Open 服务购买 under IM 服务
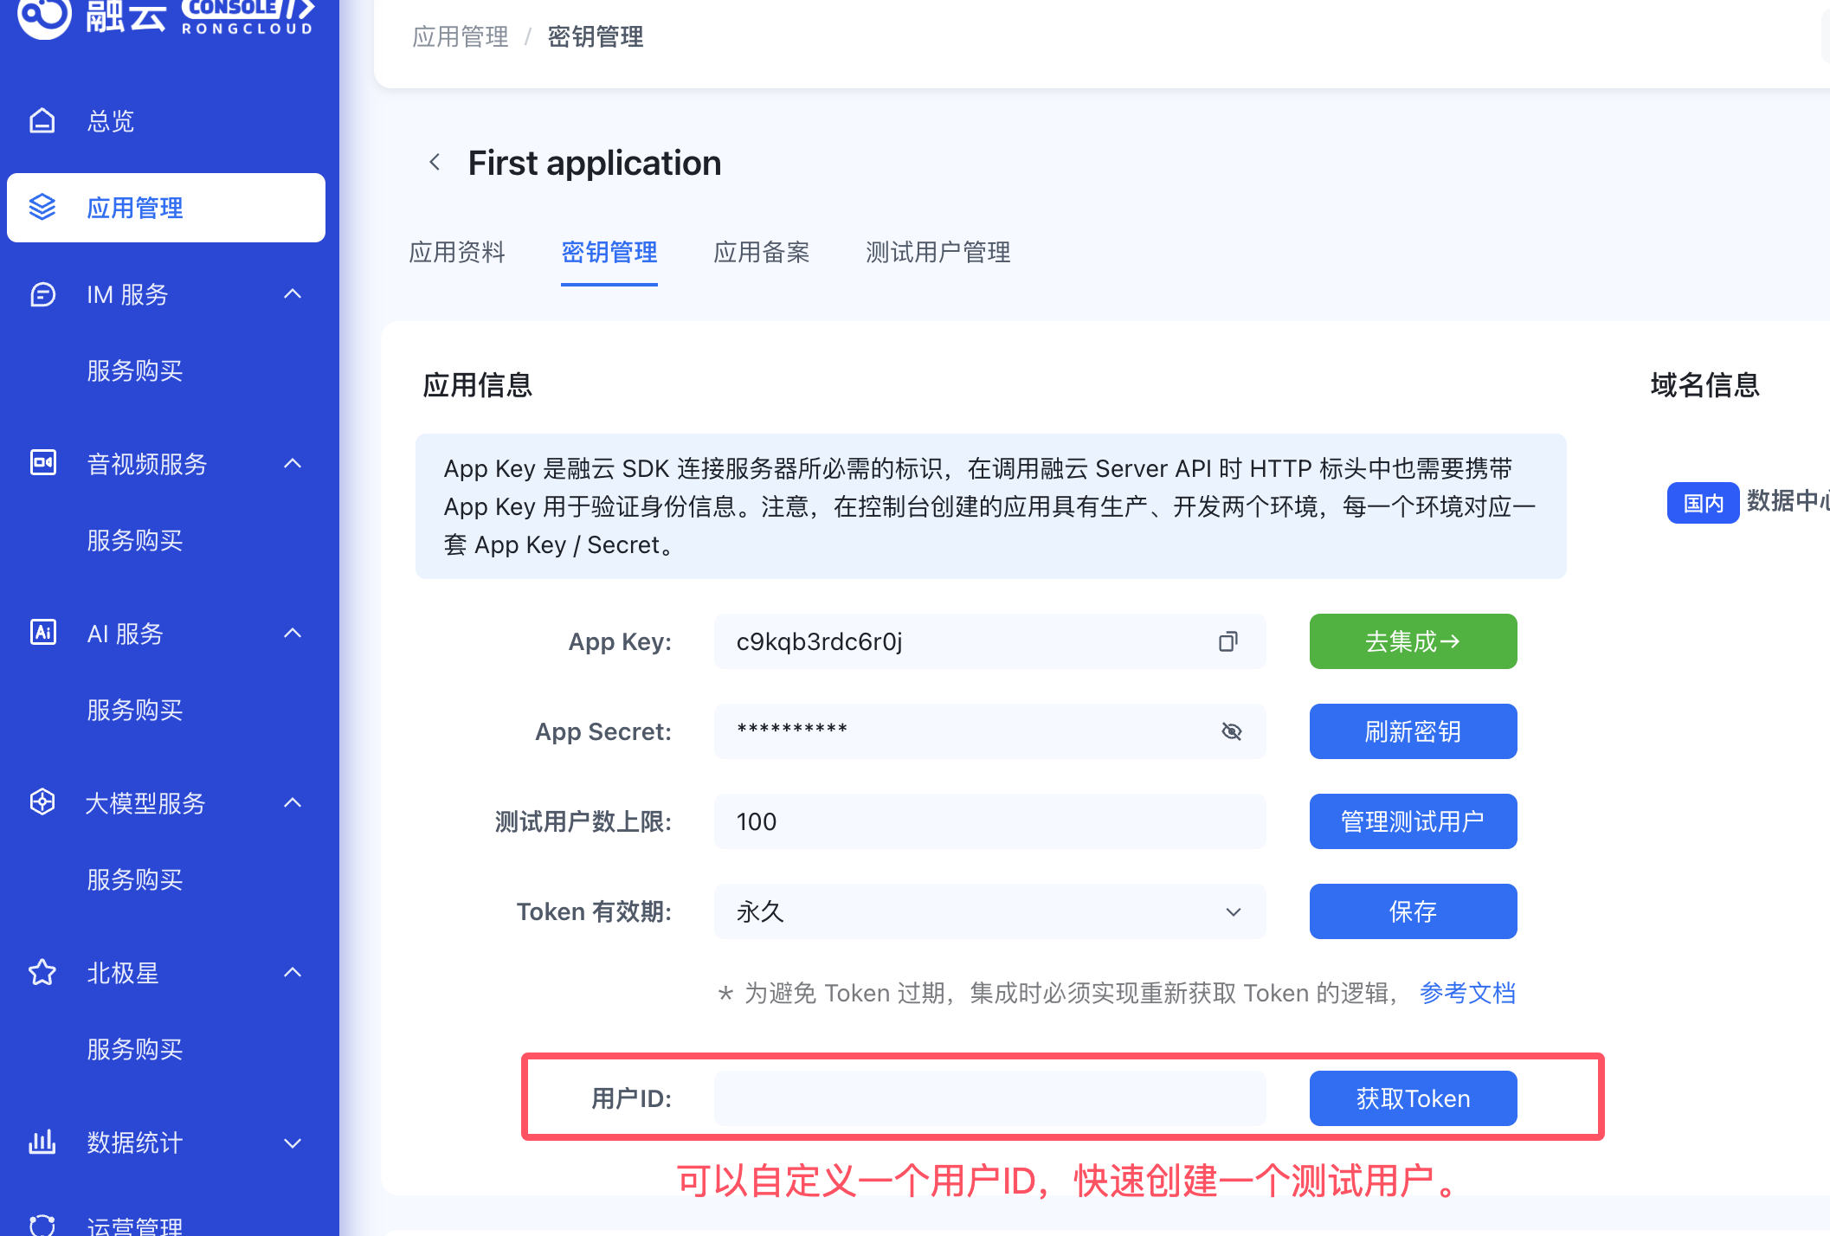1830x1236 pixels. (135, 370)
